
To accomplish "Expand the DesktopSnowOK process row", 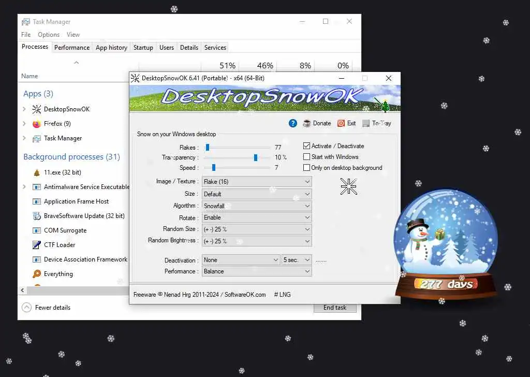I will tap(24, 109).
